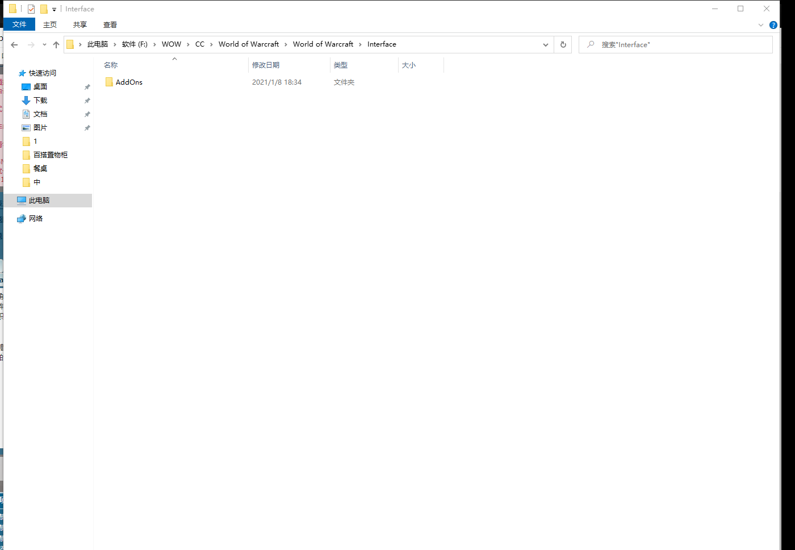Switch to the 查看 ribbon tab
Viewport: 795px width, 550px height.
[110, 25]
